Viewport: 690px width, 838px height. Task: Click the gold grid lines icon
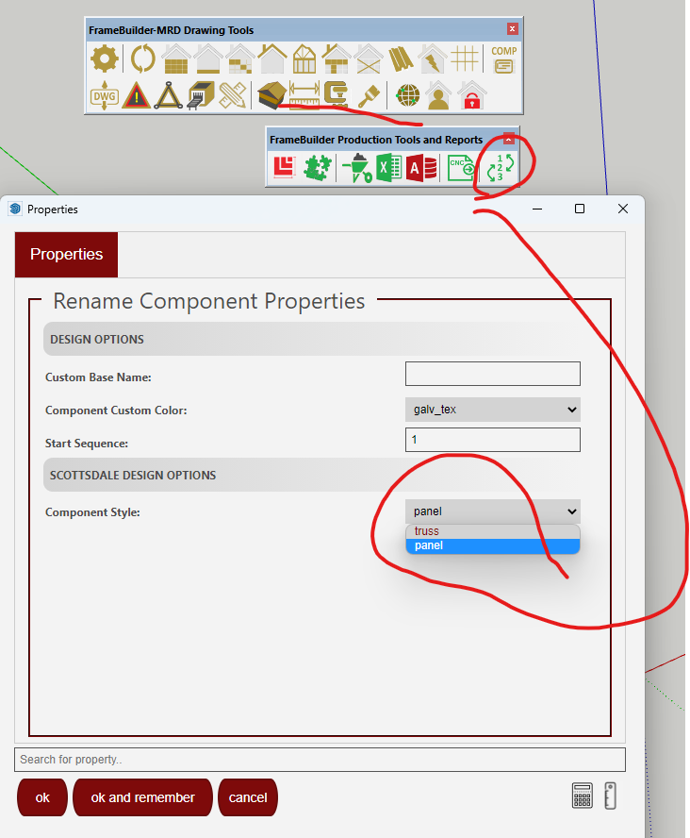pyautogui.click(x=465, y=59)
